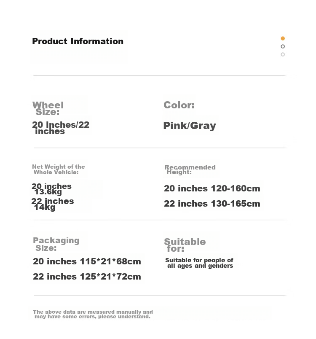Click the Recommended Height label
This screenshot has width=316, height=339.
click(190, 169)
